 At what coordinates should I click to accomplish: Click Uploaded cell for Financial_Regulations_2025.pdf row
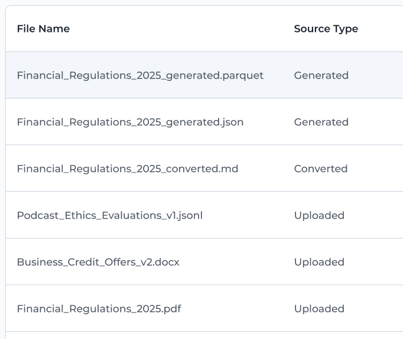(319, 309)
